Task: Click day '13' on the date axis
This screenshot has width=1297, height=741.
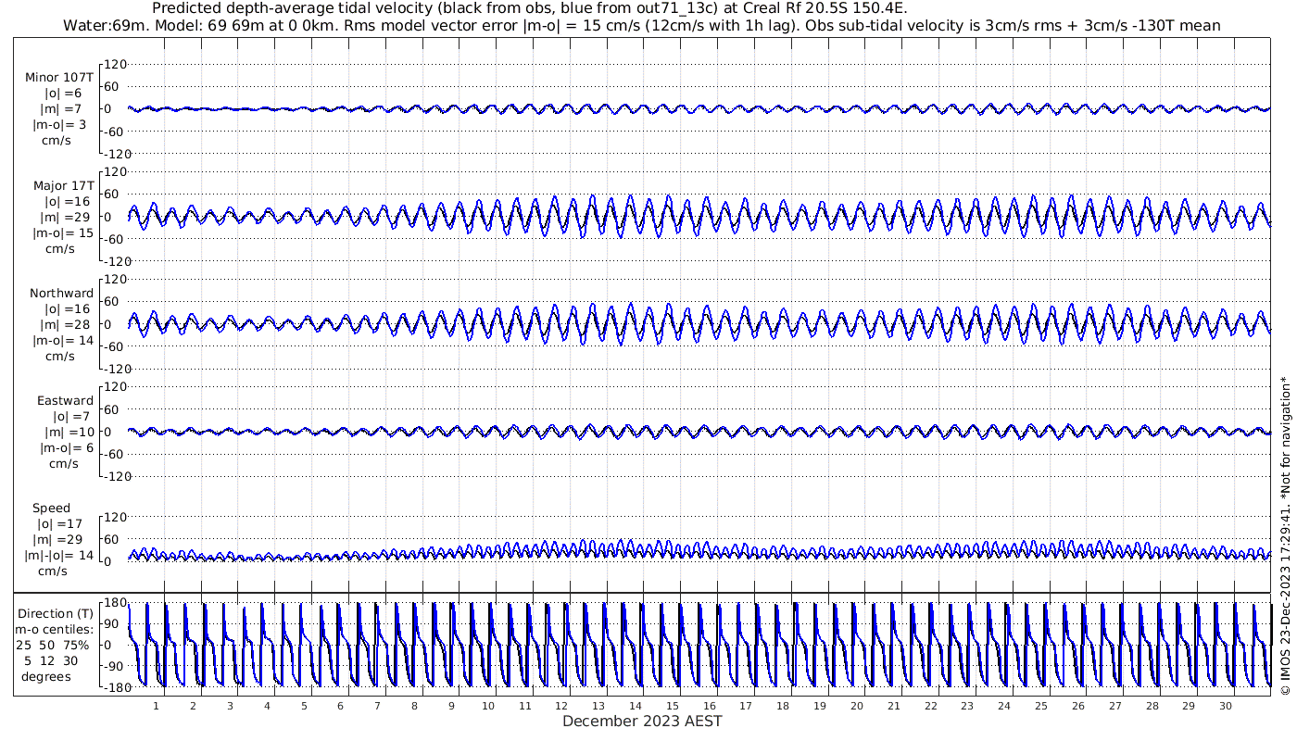Action: [x=598, y=707]
